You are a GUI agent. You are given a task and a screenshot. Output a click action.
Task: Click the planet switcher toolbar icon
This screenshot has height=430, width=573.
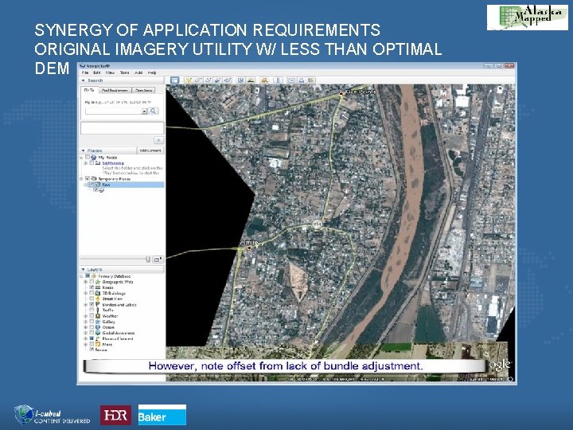coord(264,80)
